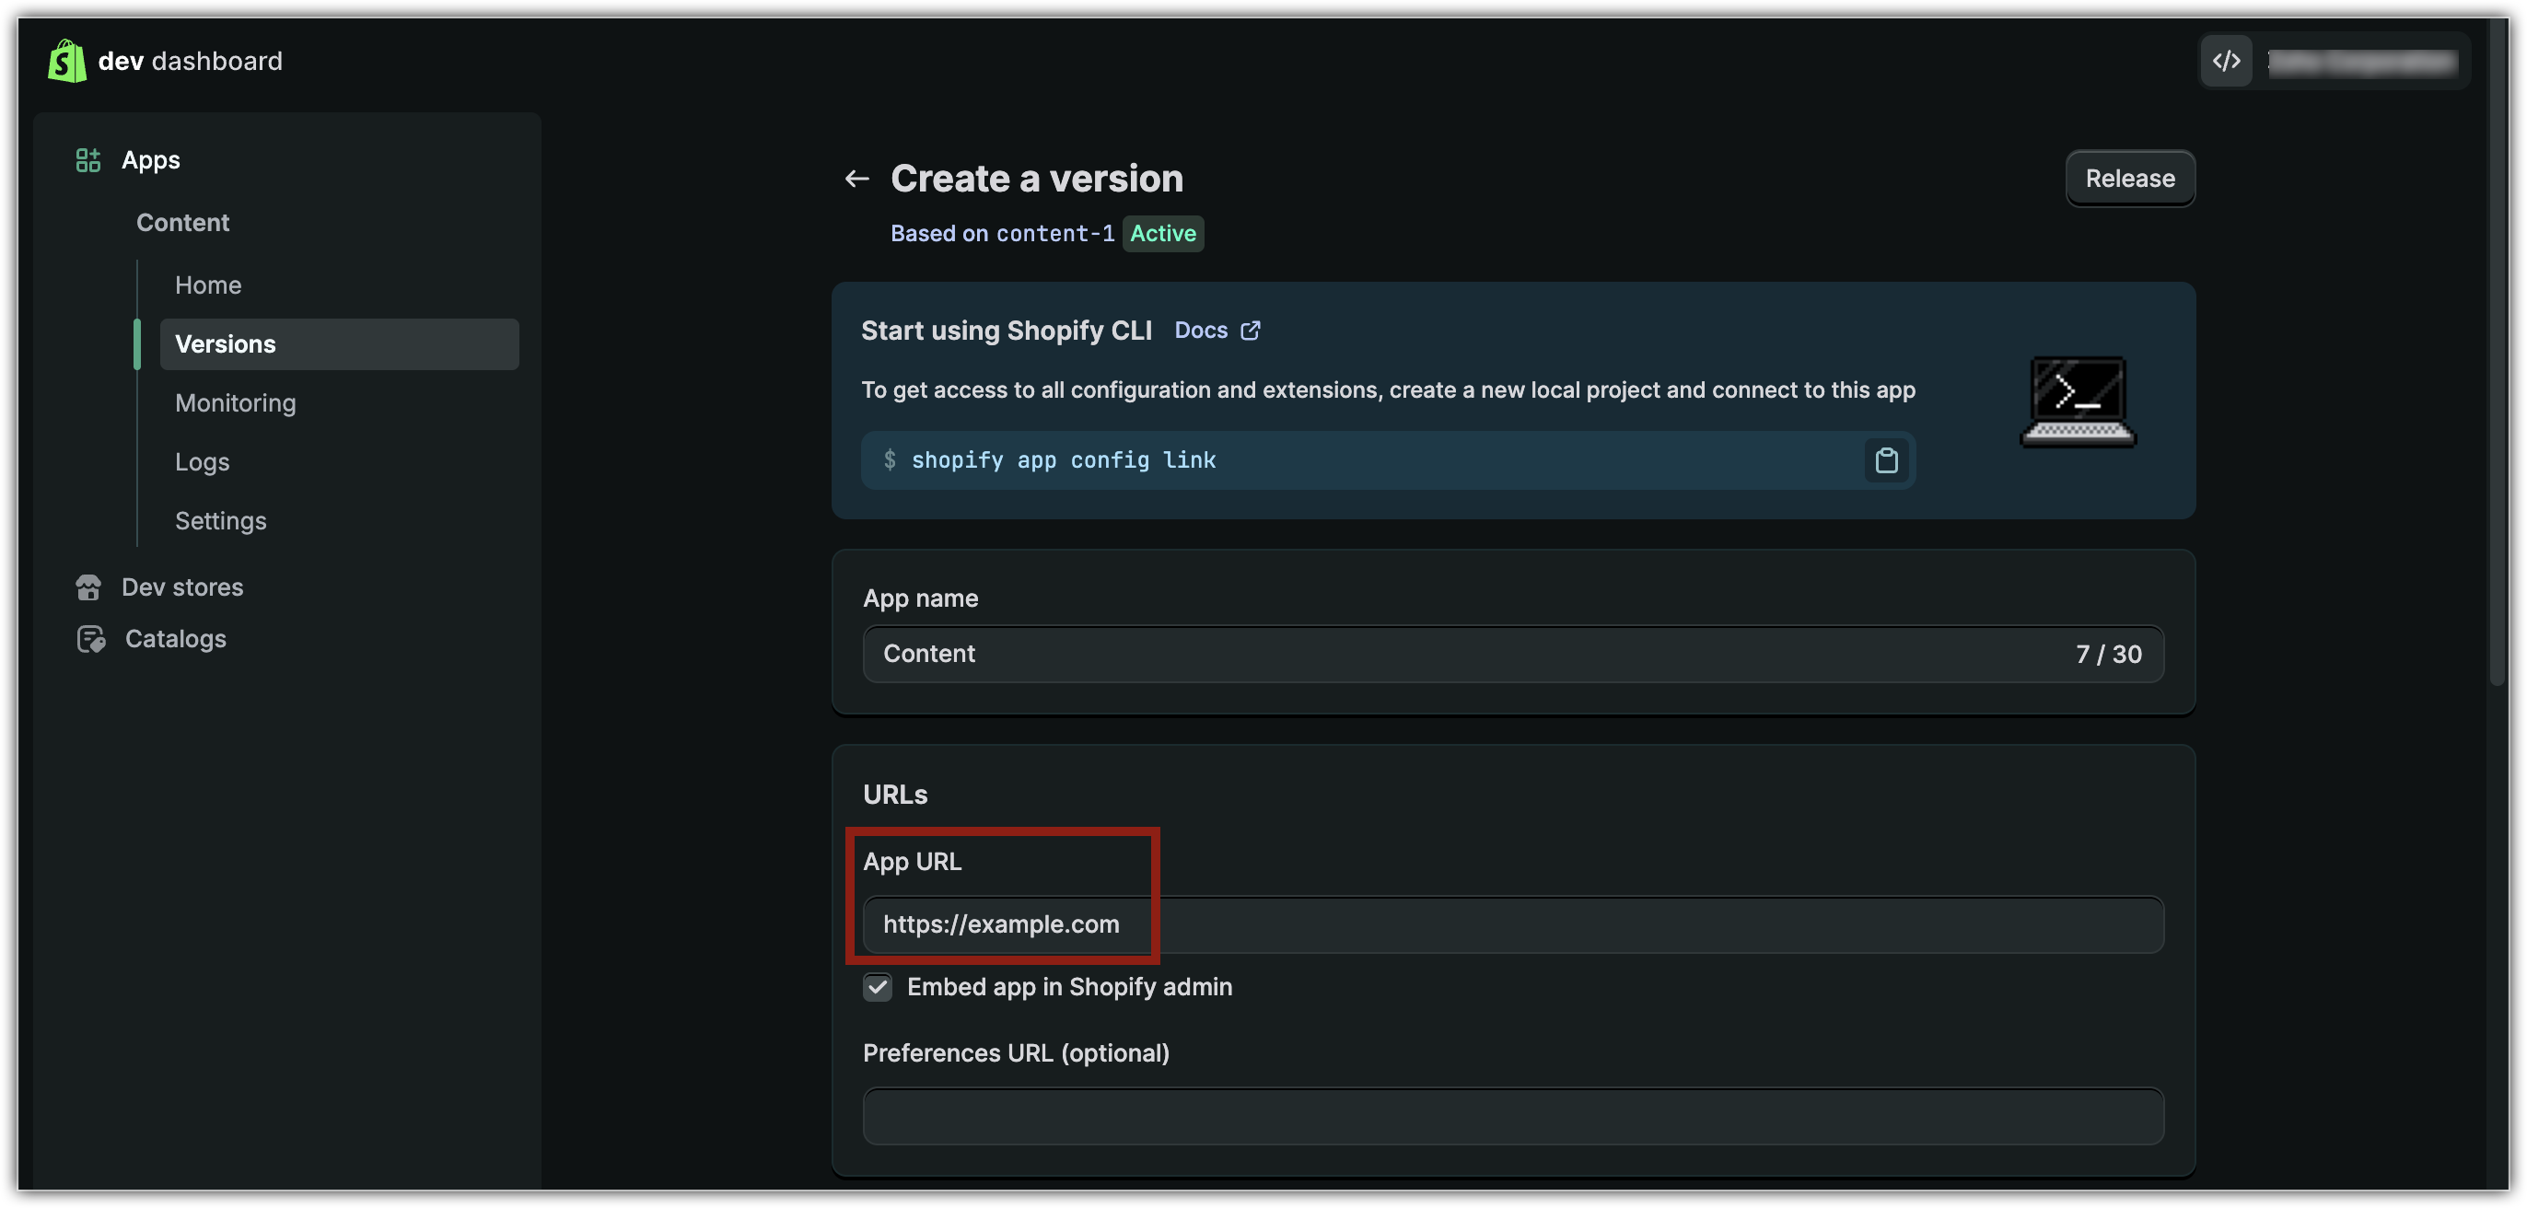Copy the shopify app config link command
Screen dimensions: 2527x1208
(1885, 461)
